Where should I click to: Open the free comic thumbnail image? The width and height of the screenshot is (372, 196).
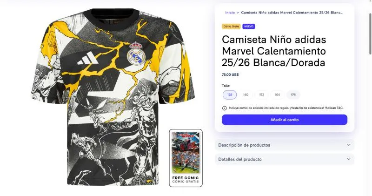[x=186, y=158]
